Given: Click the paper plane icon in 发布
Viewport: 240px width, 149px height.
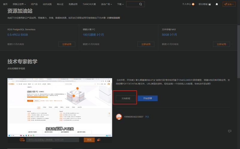Looking at the screenshot, I should point(225,4).
